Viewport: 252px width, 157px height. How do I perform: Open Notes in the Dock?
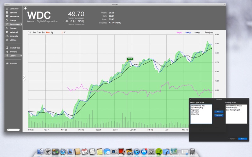pos(100,151)
